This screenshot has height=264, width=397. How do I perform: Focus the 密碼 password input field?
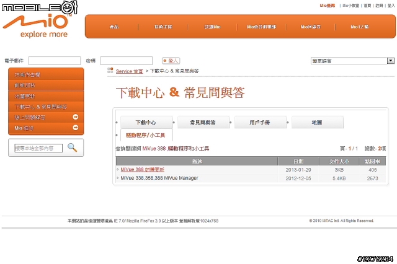[126, 61]
